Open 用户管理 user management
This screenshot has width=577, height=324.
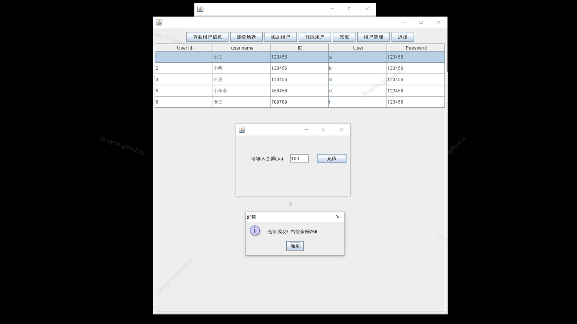373,37
